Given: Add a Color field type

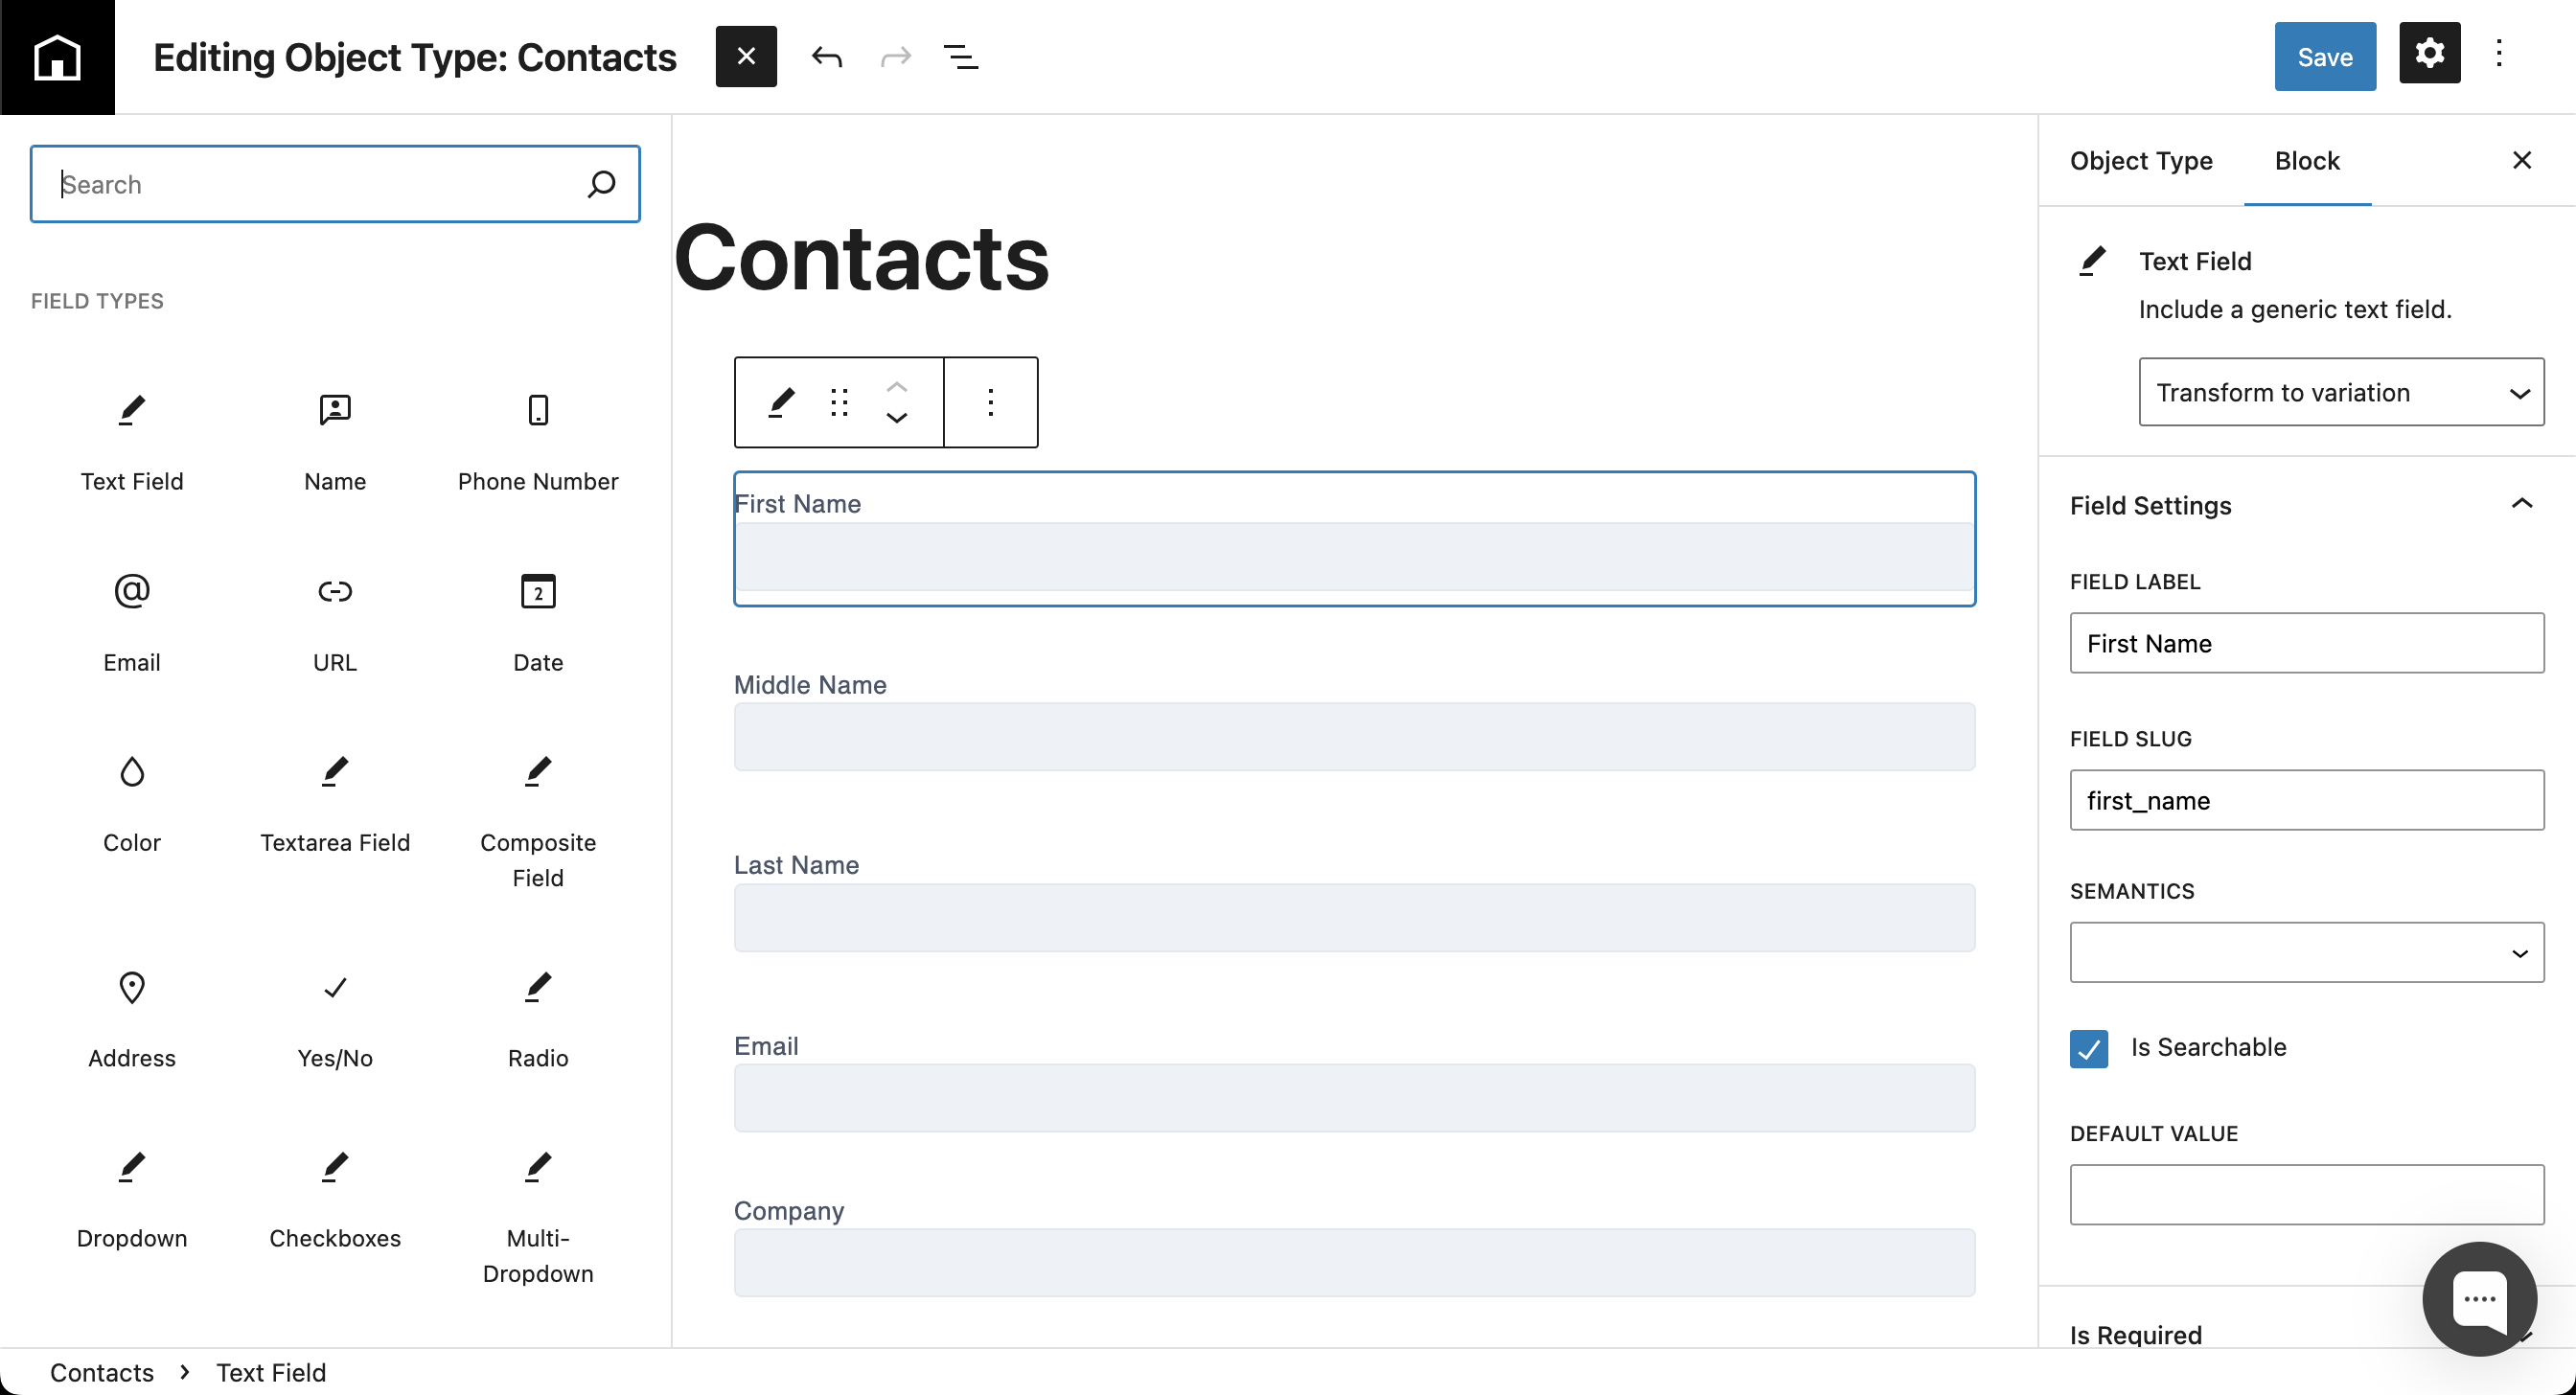Looking at the screenshot, I should [132, 801].
